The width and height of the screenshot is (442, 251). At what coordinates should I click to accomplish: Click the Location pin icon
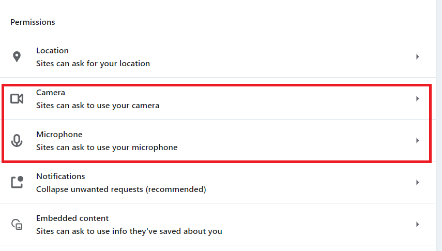(17, 57)
